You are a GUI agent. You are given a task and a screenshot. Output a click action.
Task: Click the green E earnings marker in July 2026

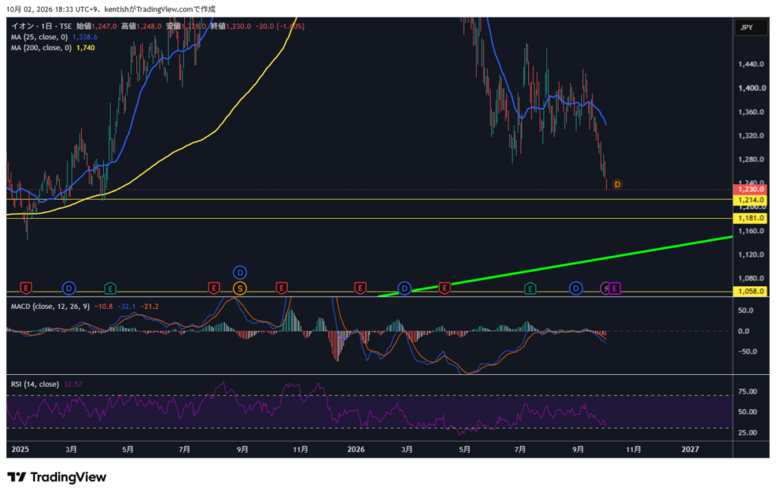pyautogui.click(x=530, y=288)
